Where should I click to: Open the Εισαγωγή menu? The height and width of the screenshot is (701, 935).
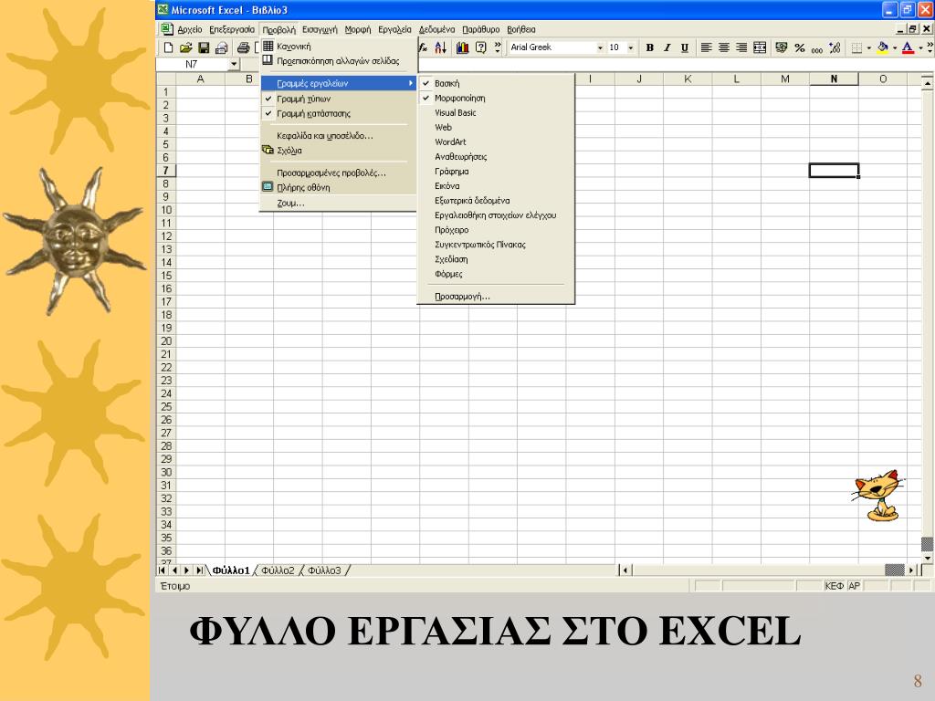[x=320, y=29]
